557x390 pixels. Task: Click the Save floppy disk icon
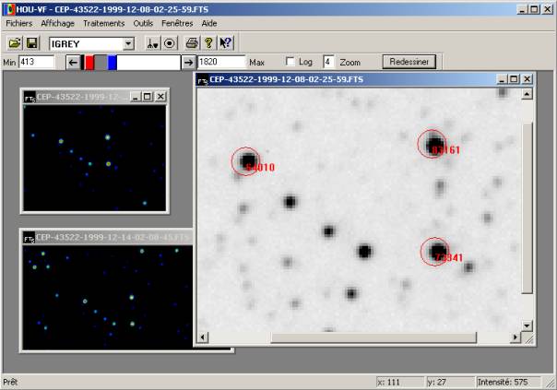click(31, 43)
